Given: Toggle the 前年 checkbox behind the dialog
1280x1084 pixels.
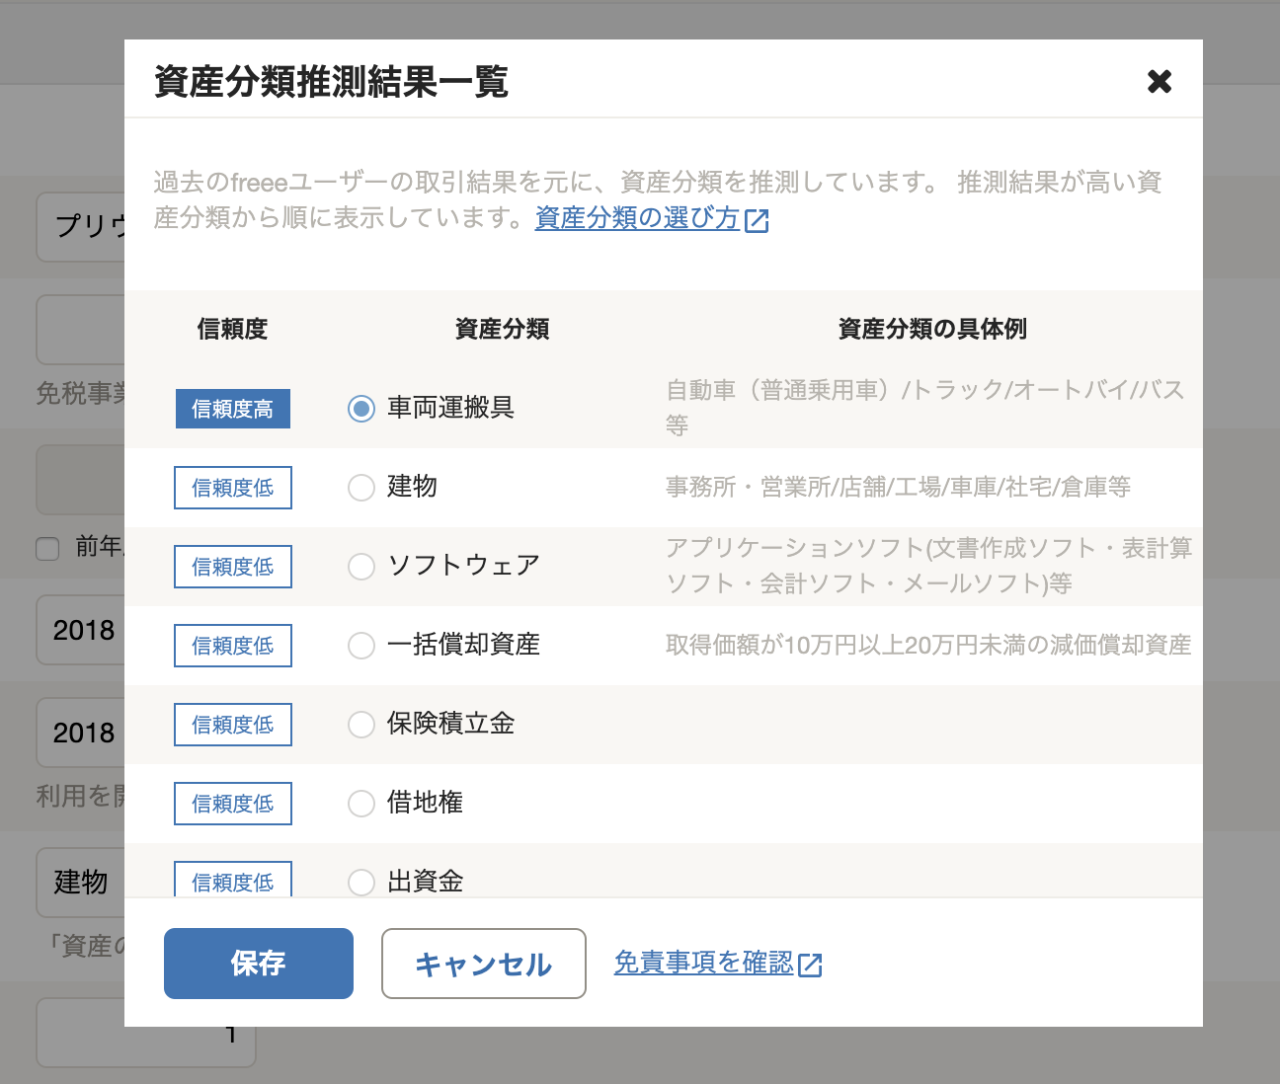Looking at the screenshot, I should click(x=47, y=549).
